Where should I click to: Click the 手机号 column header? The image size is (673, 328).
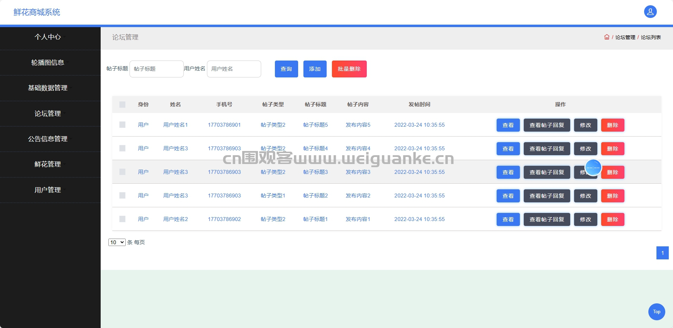pyautogui.click(x=224, y=105)
